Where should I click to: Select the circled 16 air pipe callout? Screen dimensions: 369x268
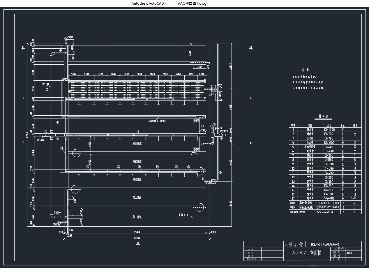pyautogui.click(x=189, y=167)
